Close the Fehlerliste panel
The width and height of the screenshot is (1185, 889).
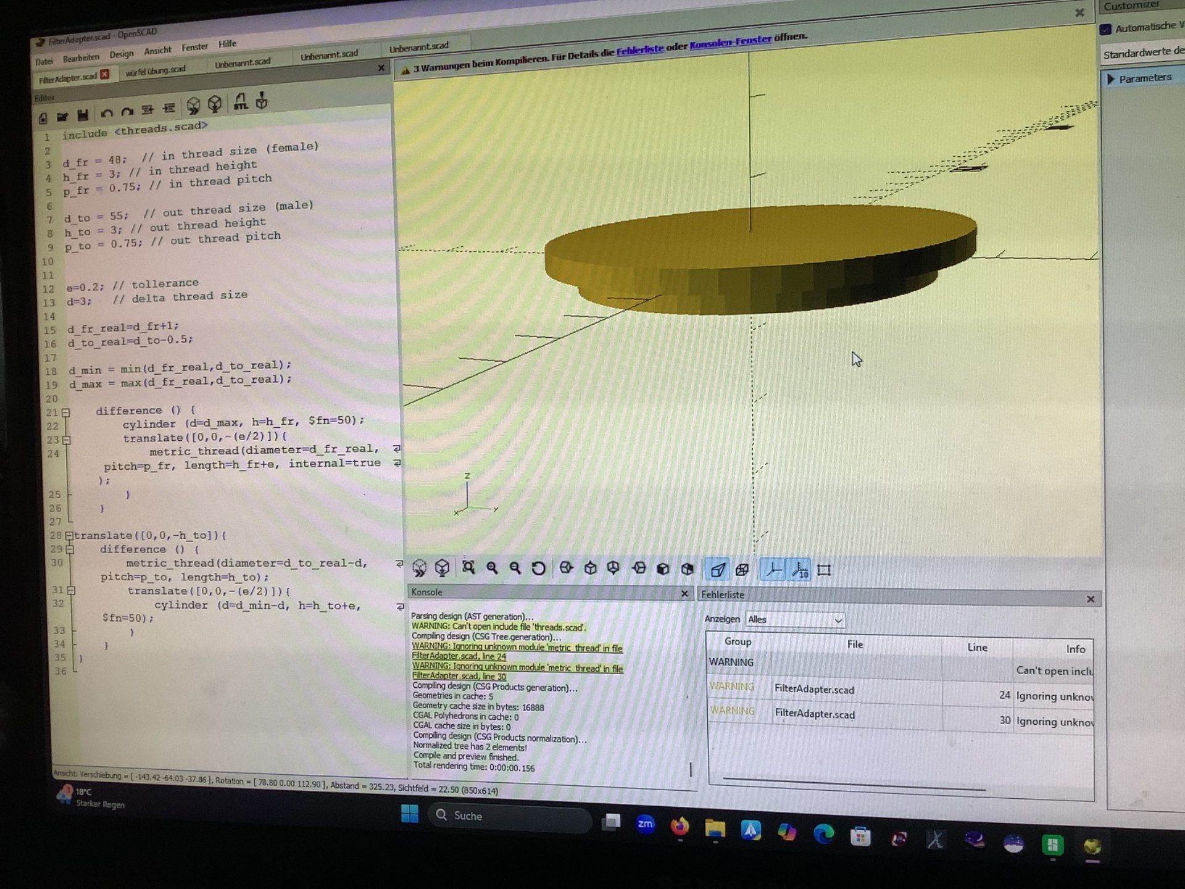click(x=1091, y=599)
